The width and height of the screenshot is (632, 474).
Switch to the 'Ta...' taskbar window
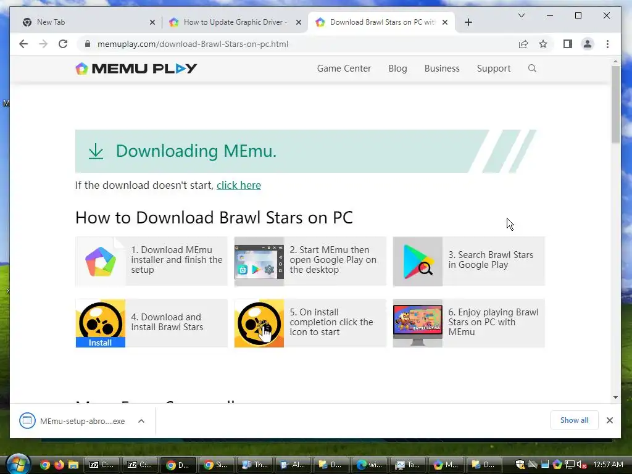(x=407, y=465)
